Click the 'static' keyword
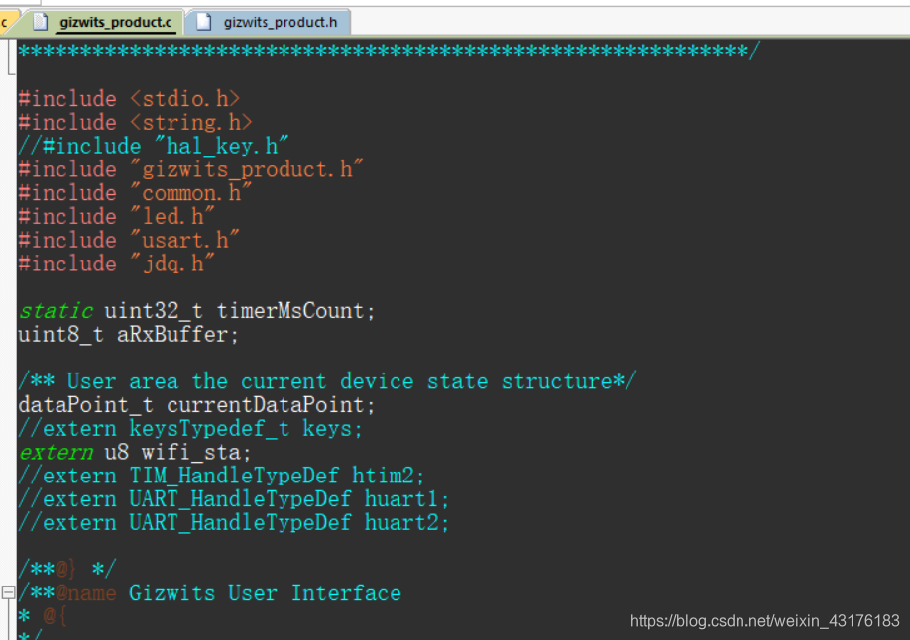Screen dimensions: 910x640 click(56, 311)
